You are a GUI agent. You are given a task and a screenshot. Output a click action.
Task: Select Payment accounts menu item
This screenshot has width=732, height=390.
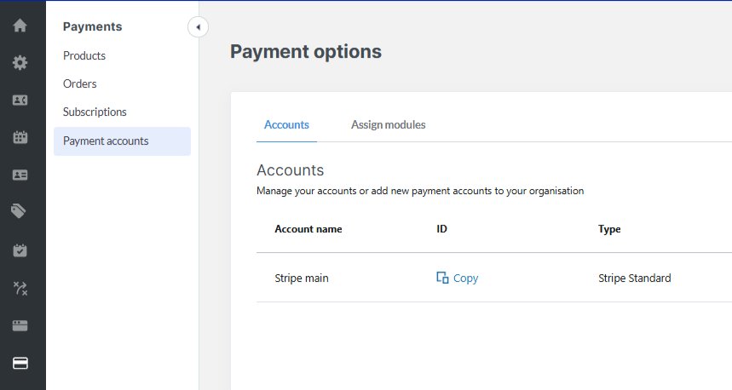coord(106,141)
